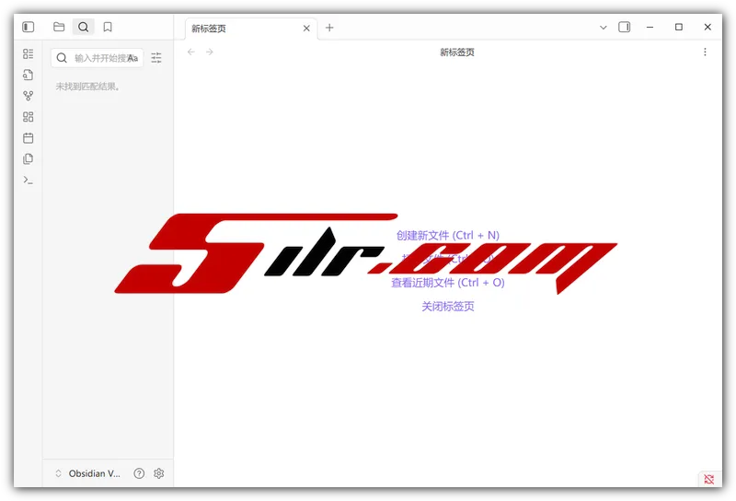Select the search magnifier tab icon
The width and height of the screenshot is (736, 501).
(x=83, y=27)
